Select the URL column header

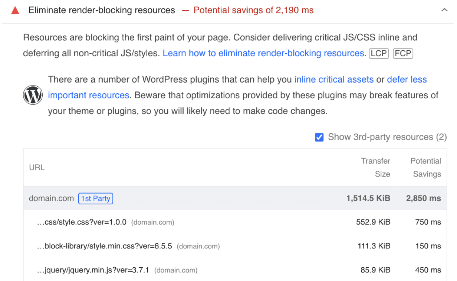37,167
